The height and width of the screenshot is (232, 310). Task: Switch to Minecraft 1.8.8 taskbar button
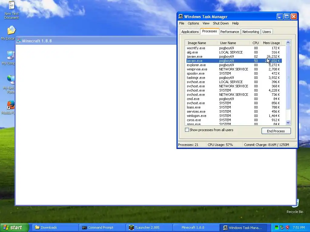(x=196, y=227)
